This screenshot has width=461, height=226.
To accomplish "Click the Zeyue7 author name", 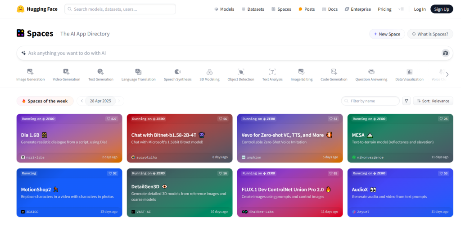I will [x=363, y=212].
